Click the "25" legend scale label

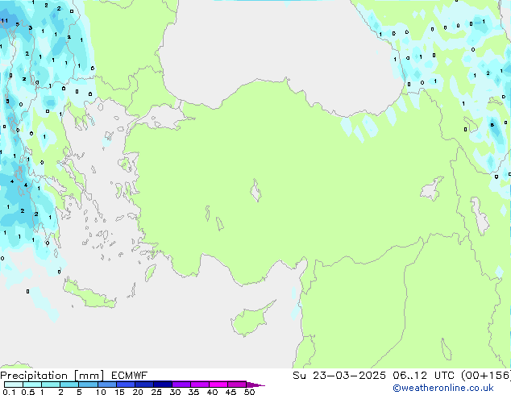coord(156,392)
